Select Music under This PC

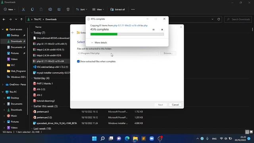pyautogui.click(x=14, y=116)
